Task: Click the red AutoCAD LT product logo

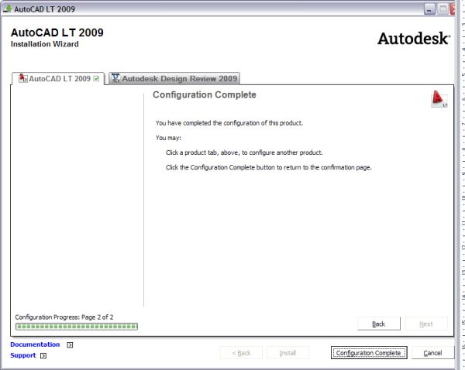Action: coord(439,99)
